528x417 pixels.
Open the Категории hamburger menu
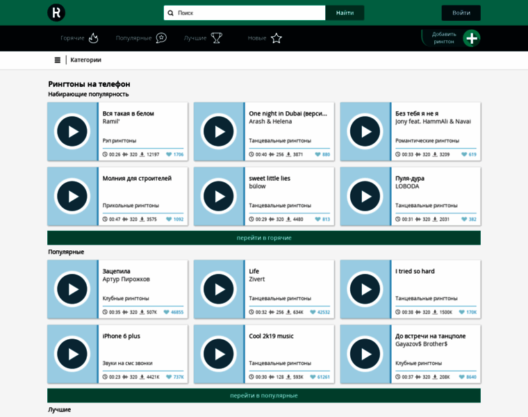[x=58, y=60]
